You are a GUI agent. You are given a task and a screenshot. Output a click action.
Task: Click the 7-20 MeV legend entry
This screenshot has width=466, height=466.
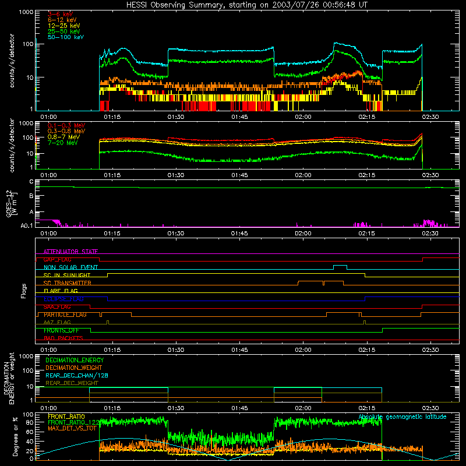[x=63, y=143]
